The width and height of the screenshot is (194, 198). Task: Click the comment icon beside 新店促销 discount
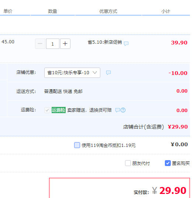(x=126, y=43)
